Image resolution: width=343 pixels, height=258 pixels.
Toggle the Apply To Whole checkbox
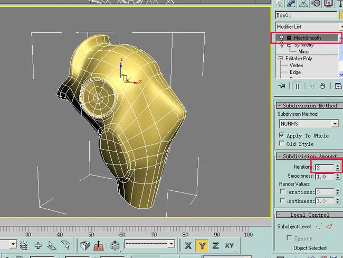pos(282,135)
